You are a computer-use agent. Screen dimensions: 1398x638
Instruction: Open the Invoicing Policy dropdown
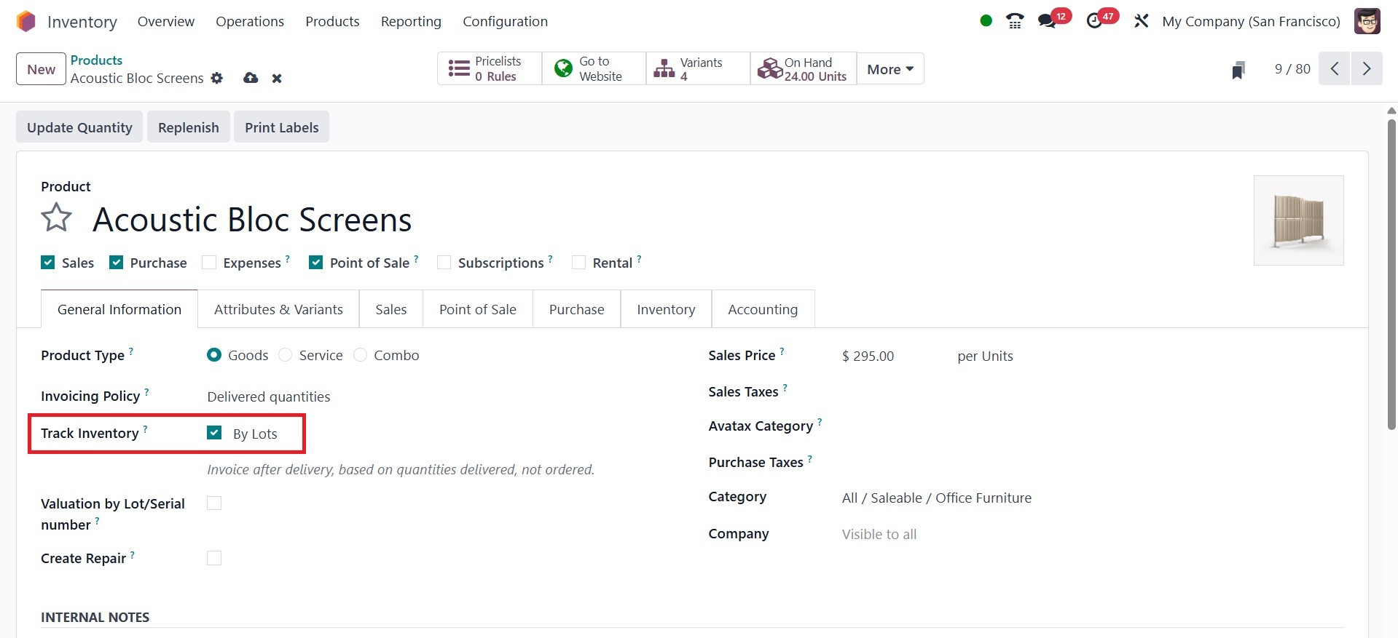point(268,396)
